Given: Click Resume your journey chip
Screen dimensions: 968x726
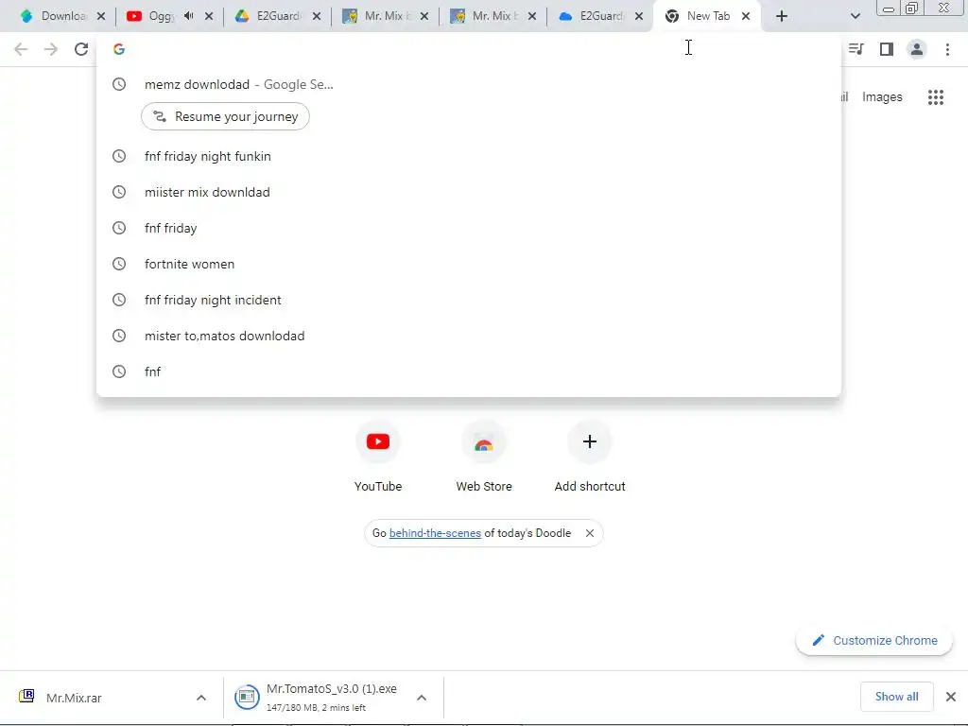Looking at the screenshot, I should (x=225, y=116).
